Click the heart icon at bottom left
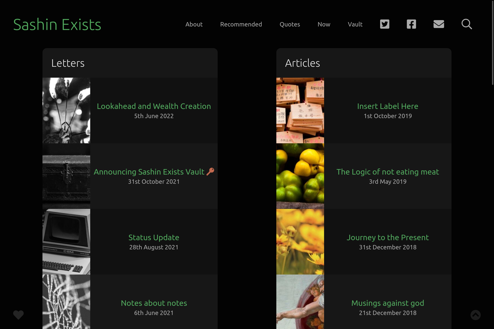The width and height of the screenshot is (494, 329). point(18,315)
